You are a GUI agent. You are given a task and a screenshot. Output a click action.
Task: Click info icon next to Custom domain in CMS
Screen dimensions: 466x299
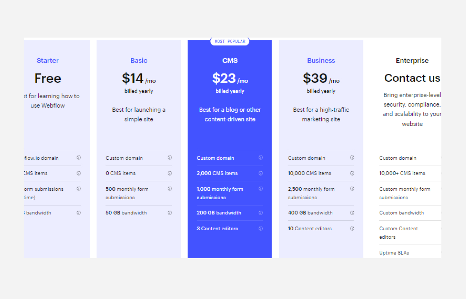261,158
